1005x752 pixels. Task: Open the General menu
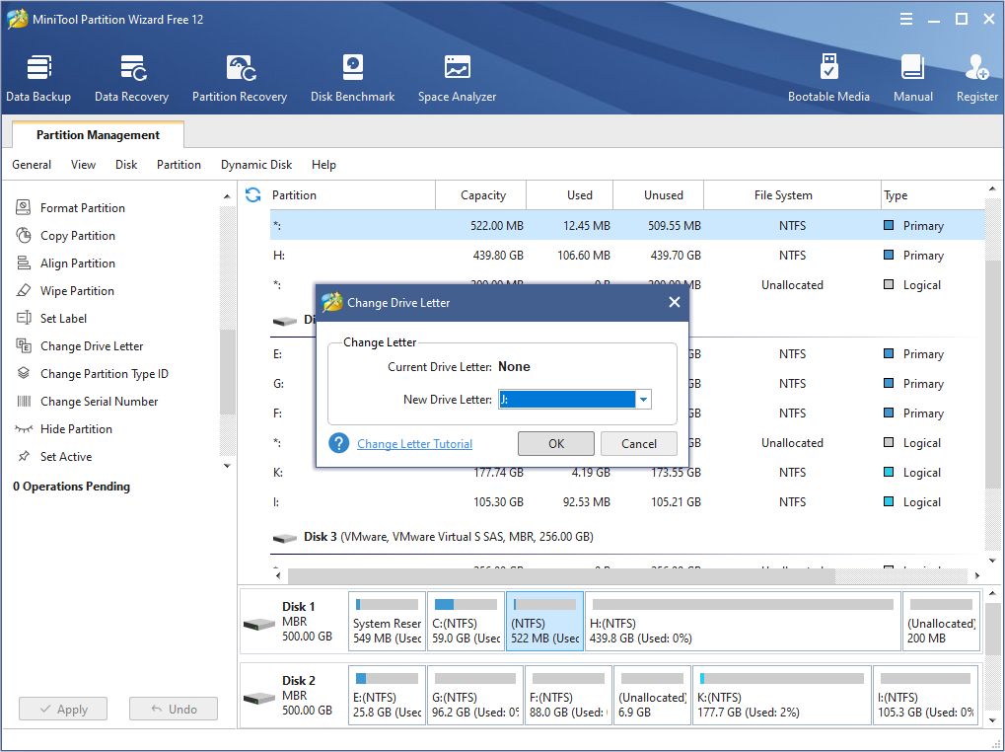[32, 165]
